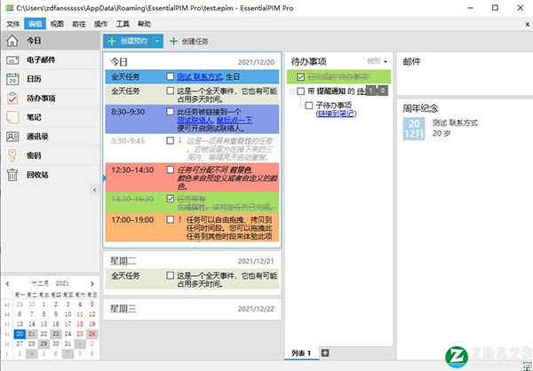Select date 10 in mini calendar
Screen dimensions: 533x371
68,314
